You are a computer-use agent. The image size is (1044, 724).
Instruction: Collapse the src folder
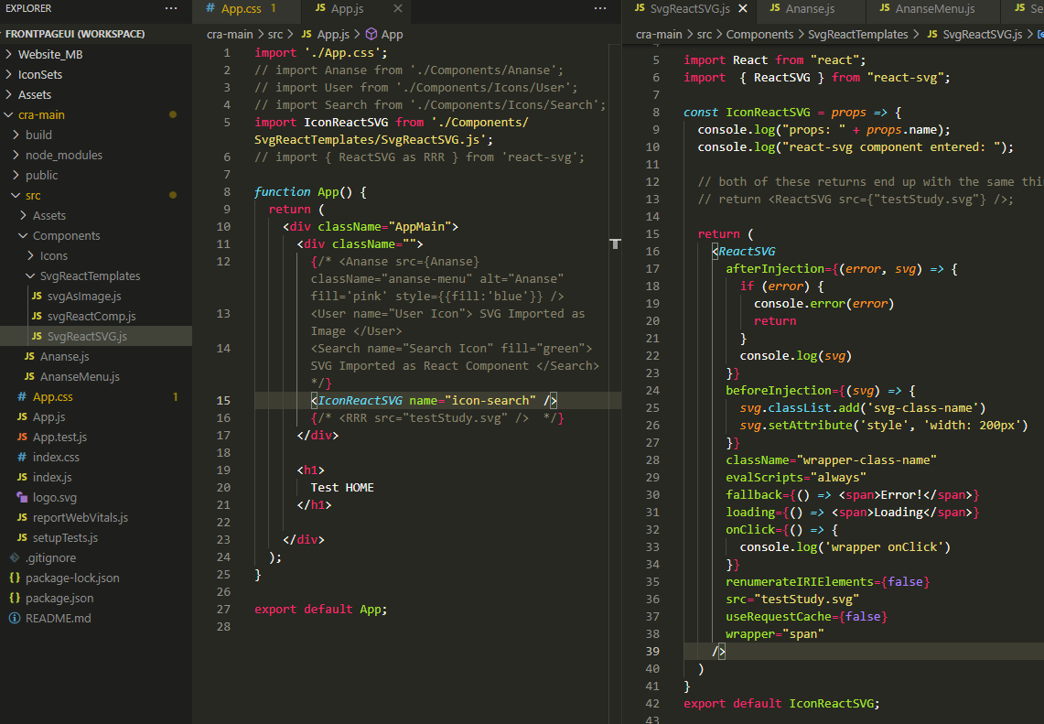point(96,195)
